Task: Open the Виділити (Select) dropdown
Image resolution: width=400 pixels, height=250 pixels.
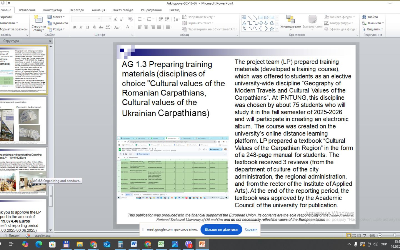Action: coord(372,29)
